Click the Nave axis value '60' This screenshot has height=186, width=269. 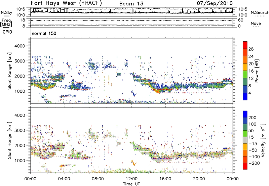tap(240, 20)
